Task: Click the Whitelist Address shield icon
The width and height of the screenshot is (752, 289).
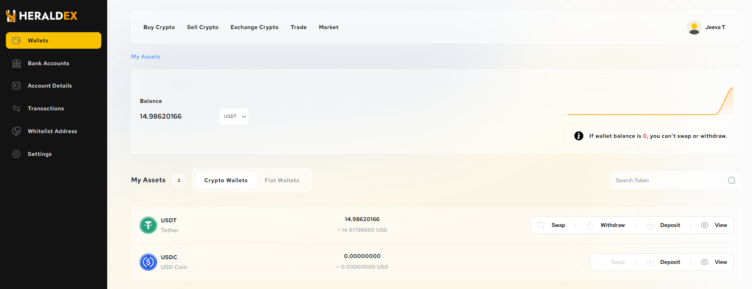Action: point(16,131)
